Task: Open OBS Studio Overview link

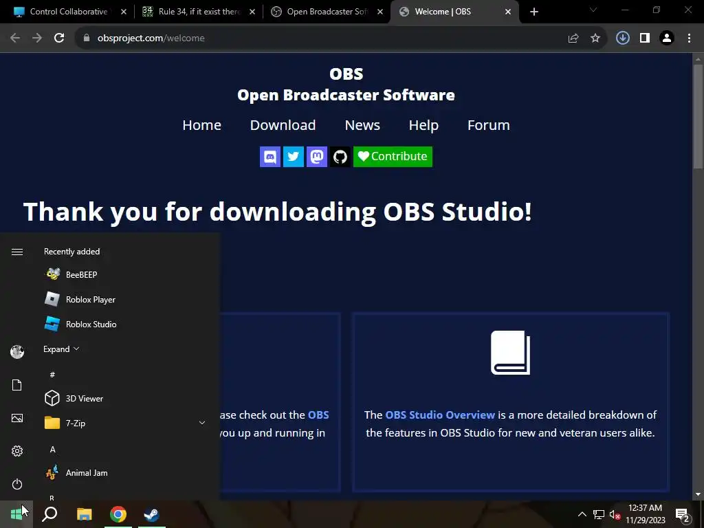Action: pos(440,415)
